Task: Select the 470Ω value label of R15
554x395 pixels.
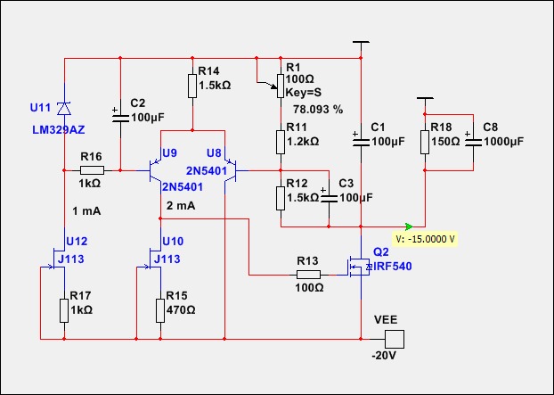Action: (x=181, y=310)
